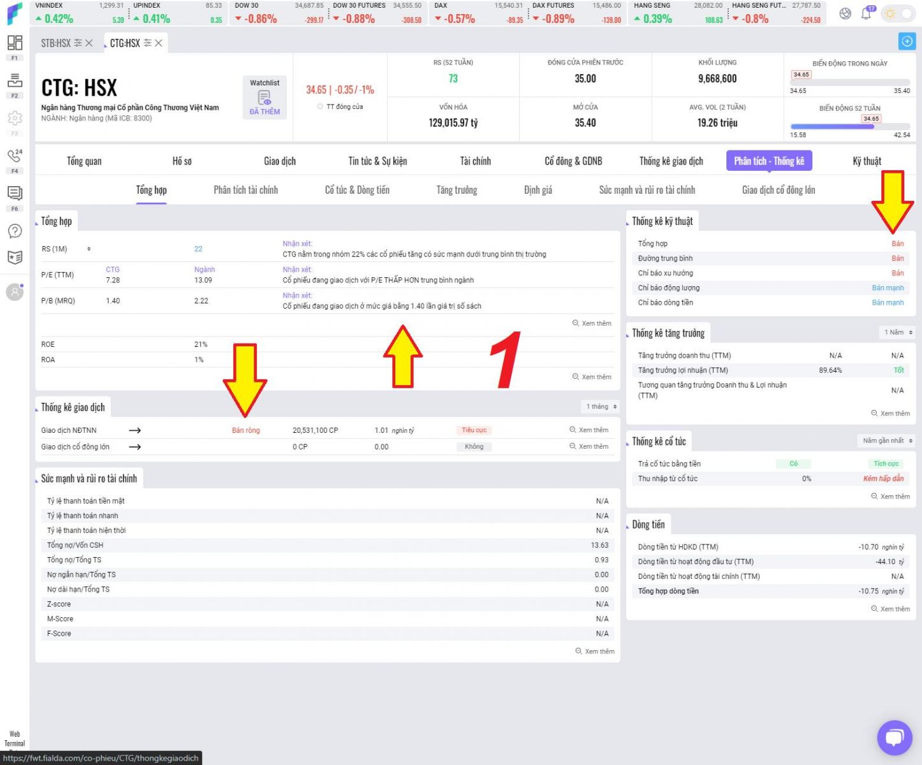Click the starred bookmark icon in sidebar

click(15, 257)
